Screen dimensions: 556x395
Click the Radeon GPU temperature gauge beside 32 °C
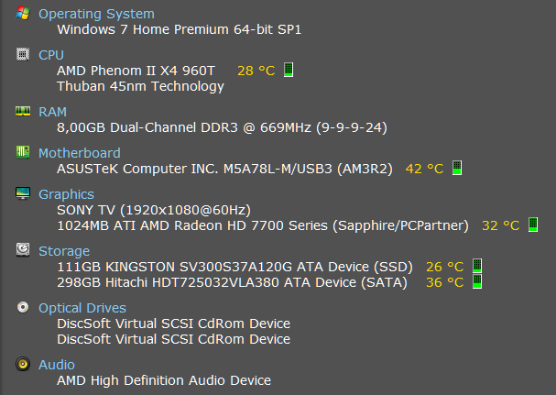pyautogui.click(x=533, y=225)
